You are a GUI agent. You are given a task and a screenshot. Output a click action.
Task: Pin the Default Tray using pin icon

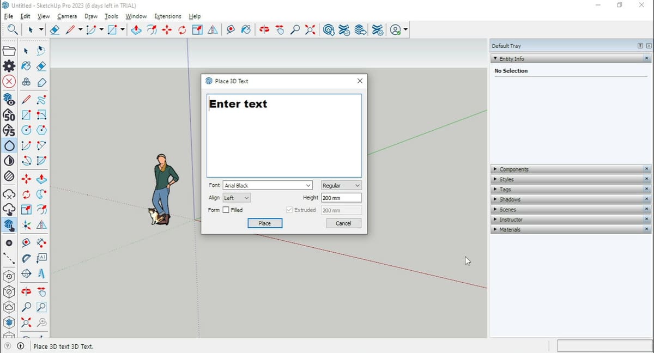(x=640, y=46)
